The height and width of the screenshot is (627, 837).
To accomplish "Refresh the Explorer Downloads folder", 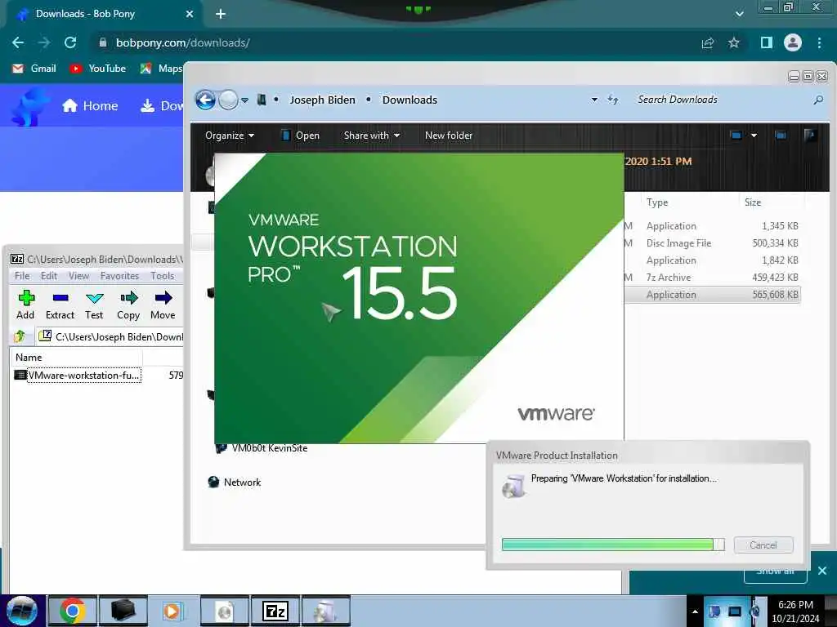I will tap(613, 100).
